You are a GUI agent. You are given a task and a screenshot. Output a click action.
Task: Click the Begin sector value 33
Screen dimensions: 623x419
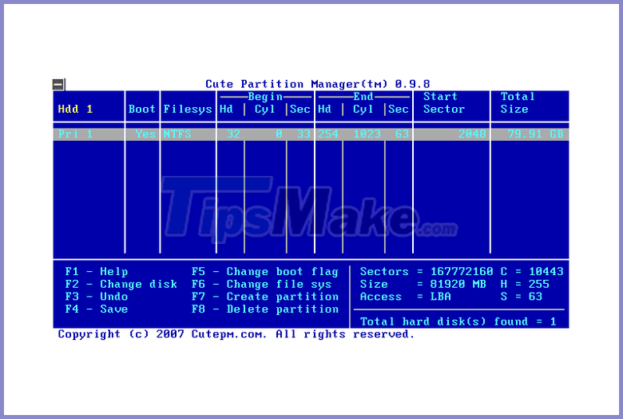pos(304,134)
